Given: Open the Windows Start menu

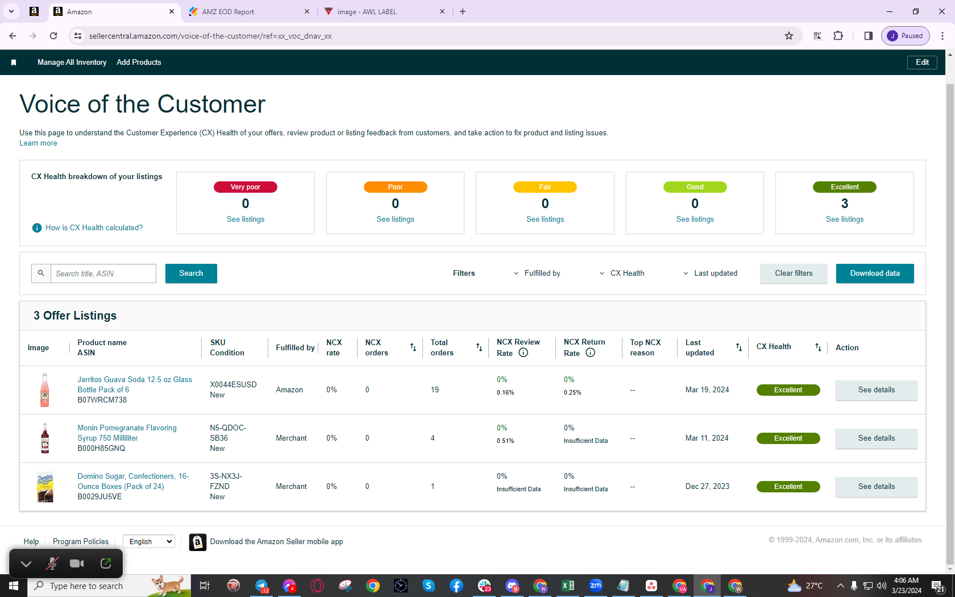Looking at the screenshot, I should pos(14,586).
